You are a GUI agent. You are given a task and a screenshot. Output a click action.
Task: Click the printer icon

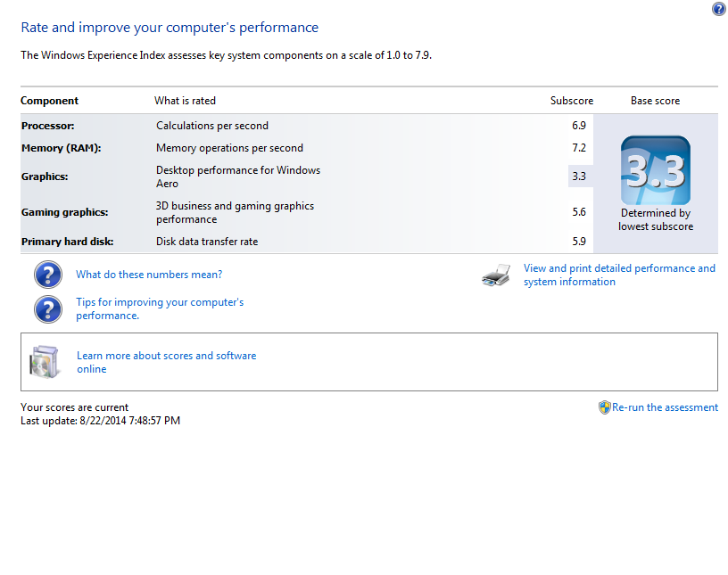click(x=496, y=275)
